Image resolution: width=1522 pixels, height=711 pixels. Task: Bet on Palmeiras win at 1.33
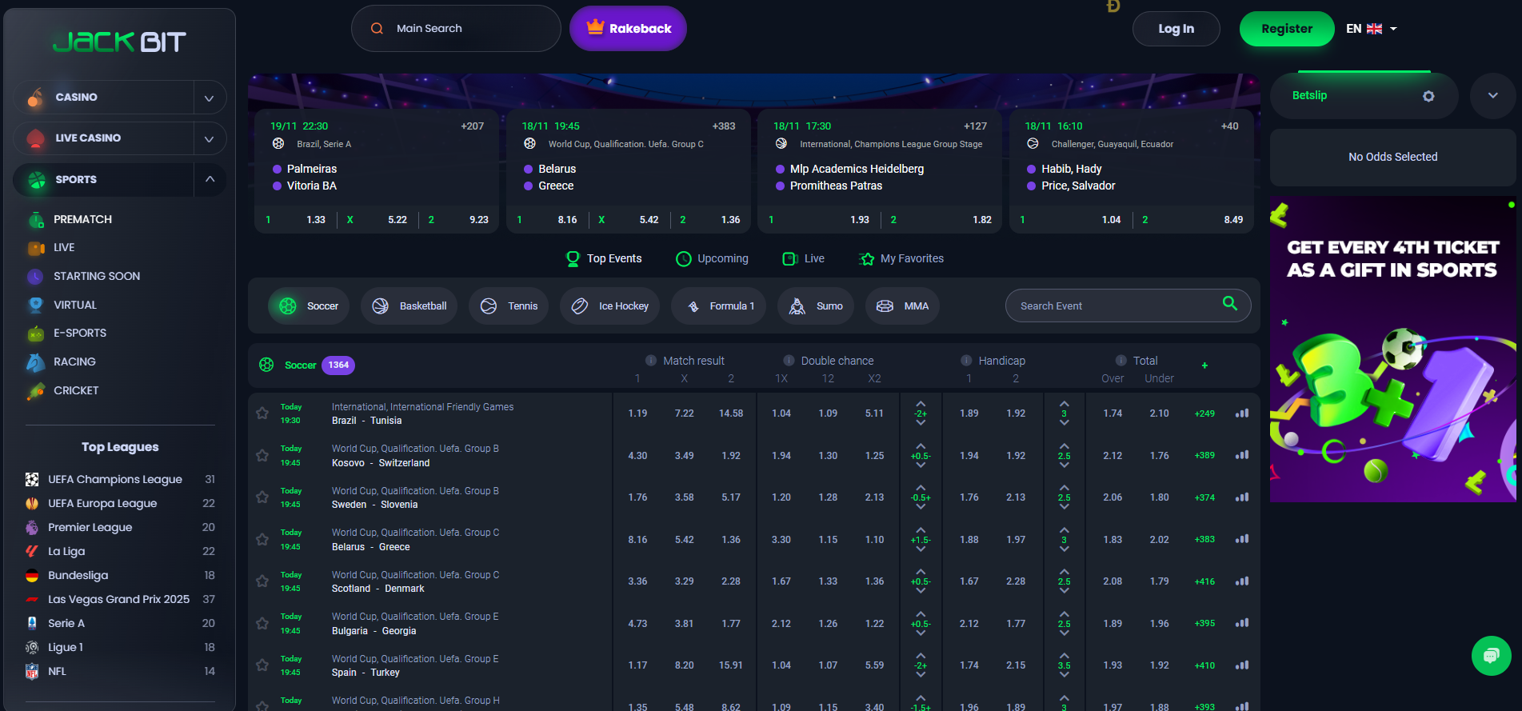tap(295, 220)
